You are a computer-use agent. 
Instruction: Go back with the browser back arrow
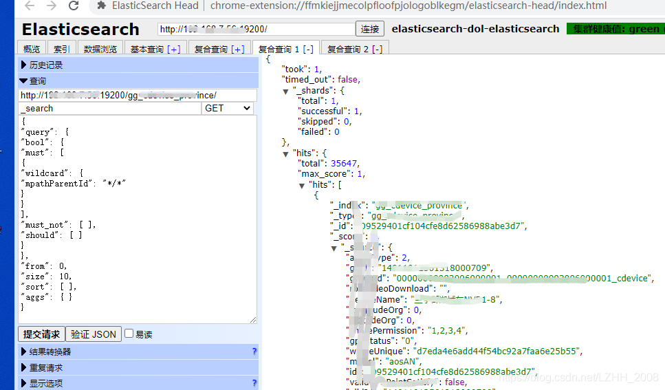[30, 6]
